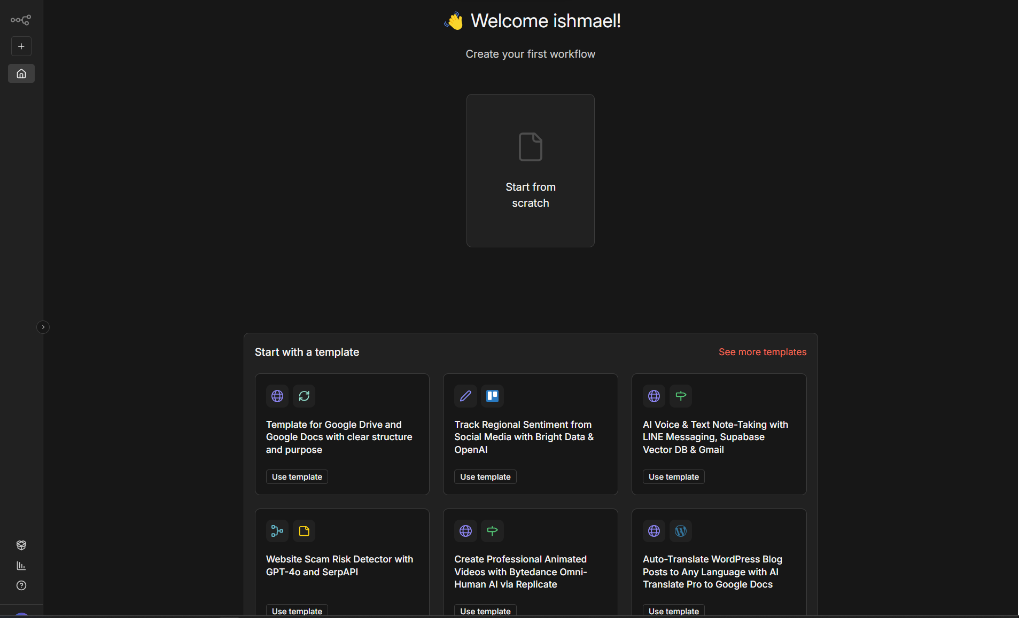Click the Start from scratch card
This screenshot has width=1019, height=618.
click(530, 170)
